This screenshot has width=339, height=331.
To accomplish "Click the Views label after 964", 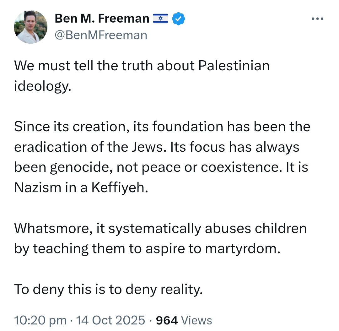I will (x=196, y=320).
